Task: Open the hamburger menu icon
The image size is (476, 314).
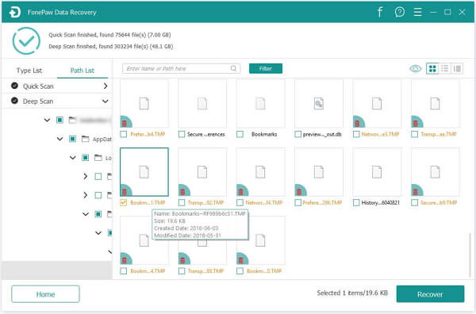Action: [x=418, y=12]
